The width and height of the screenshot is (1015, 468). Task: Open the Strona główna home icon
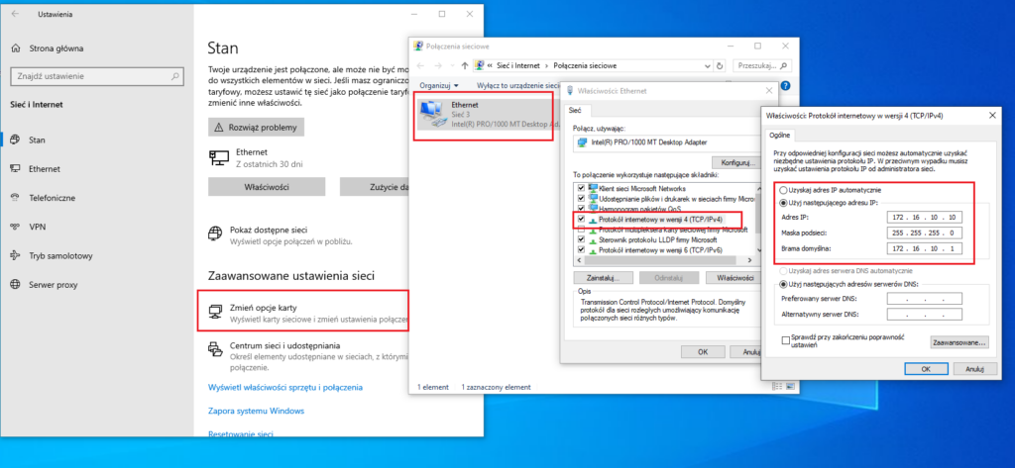click(x=15, y=47)
